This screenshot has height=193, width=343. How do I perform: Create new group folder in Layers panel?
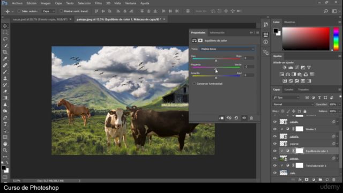click(x=320, y=180)
